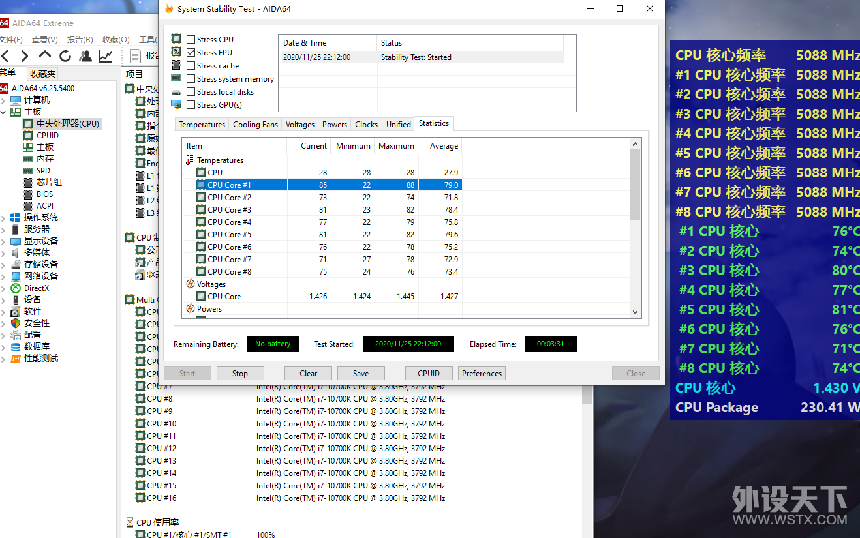Expand the 显示设备 tree node
The width and height of the screenshot is (860, 538).
coord(5,241)
